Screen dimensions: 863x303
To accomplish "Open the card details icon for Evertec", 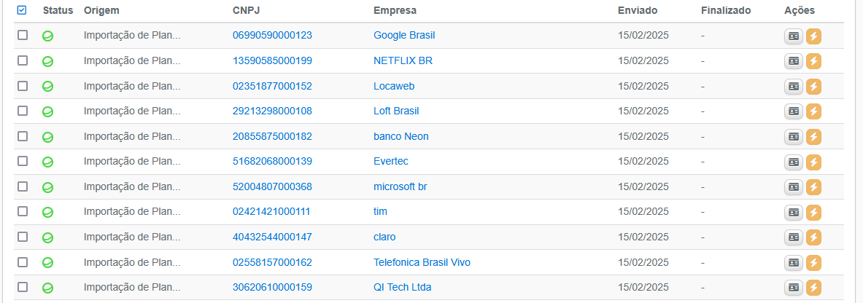I will [793, 162].
